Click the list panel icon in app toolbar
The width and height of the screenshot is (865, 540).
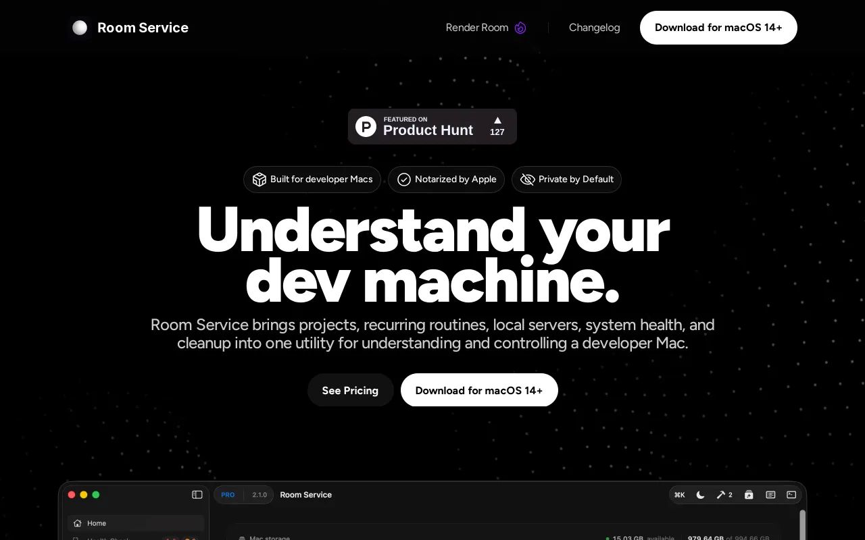tap(770, 495)
